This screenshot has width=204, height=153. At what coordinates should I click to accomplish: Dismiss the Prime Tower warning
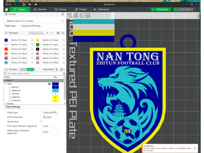pos(195,148)
